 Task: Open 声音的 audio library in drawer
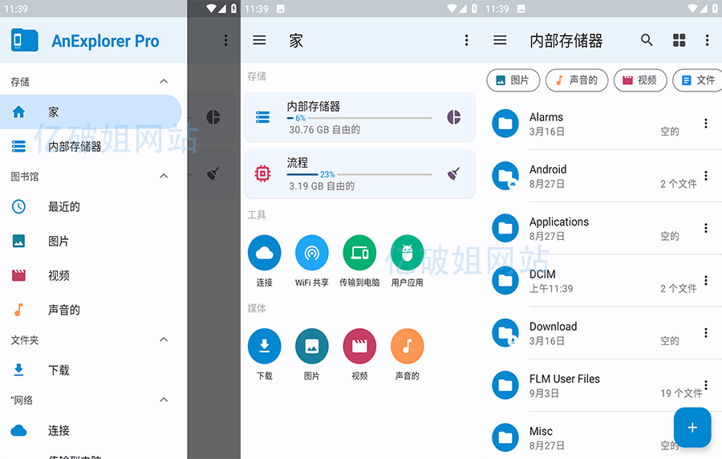(91, 310)
